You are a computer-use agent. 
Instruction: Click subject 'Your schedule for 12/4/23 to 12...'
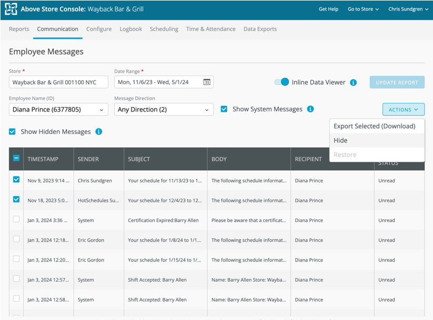click(x=165, y=201)
